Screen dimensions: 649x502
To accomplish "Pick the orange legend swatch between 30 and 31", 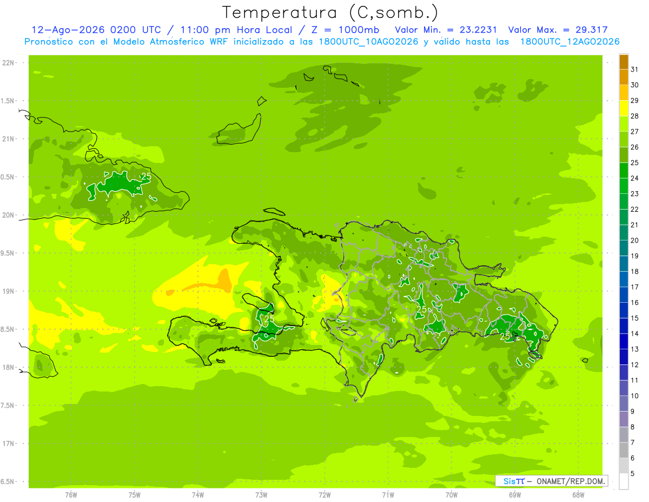I will 624,77.
